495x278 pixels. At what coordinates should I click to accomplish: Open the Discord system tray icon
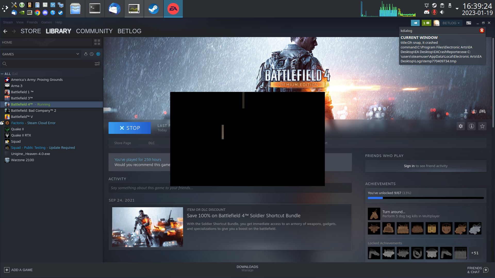point(427,12)
